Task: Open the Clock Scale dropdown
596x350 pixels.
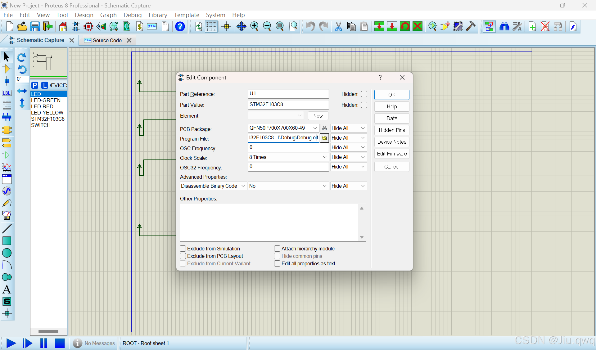Action: click(324, 157)
